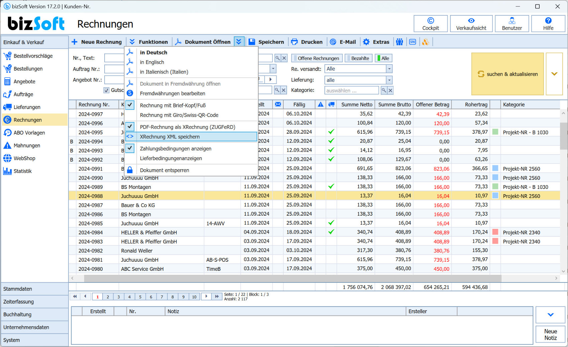The height and width of the screenshot is (347, 568).
Task: Open Extras gear icon
Action: (367, 42)
